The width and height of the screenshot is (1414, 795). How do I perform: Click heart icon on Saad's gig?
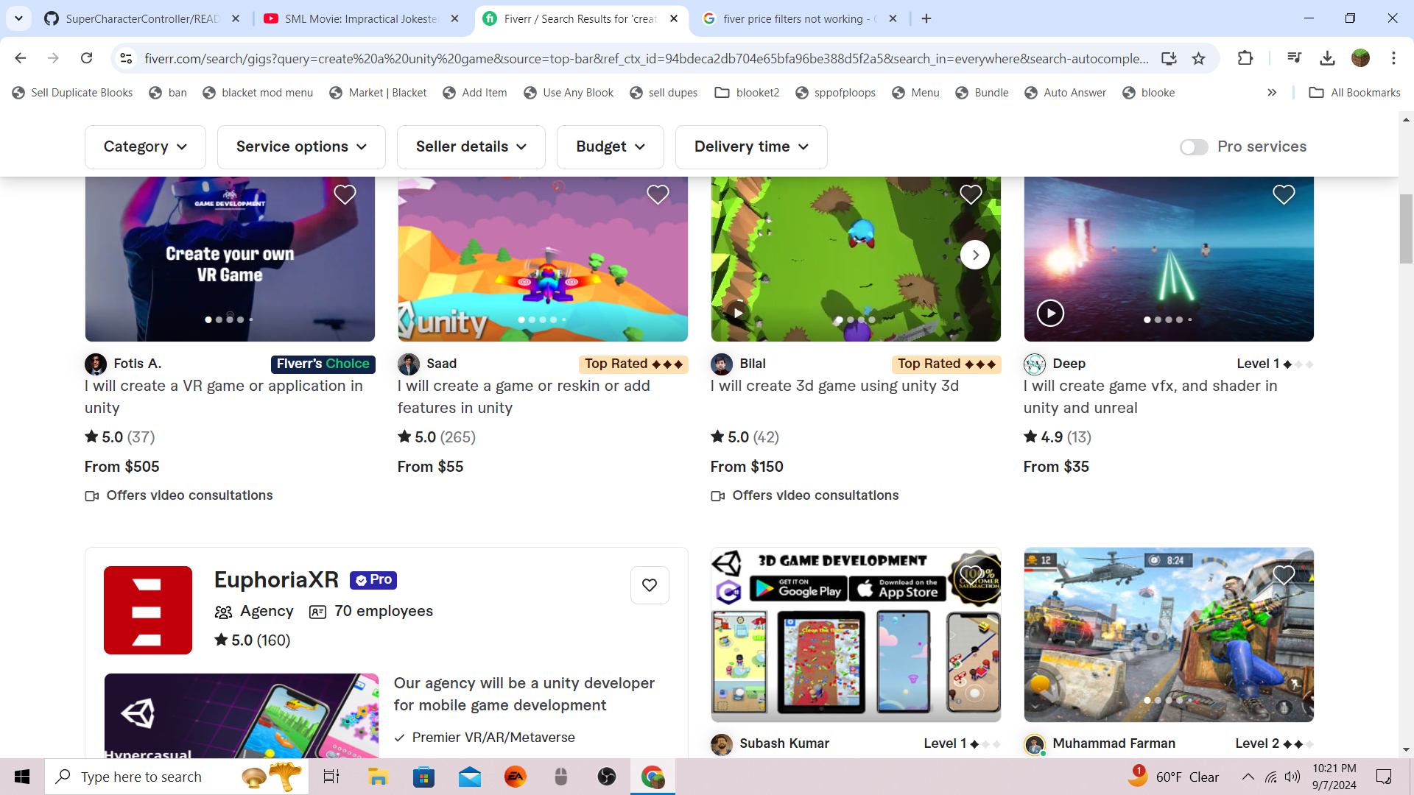coord(658,194)
